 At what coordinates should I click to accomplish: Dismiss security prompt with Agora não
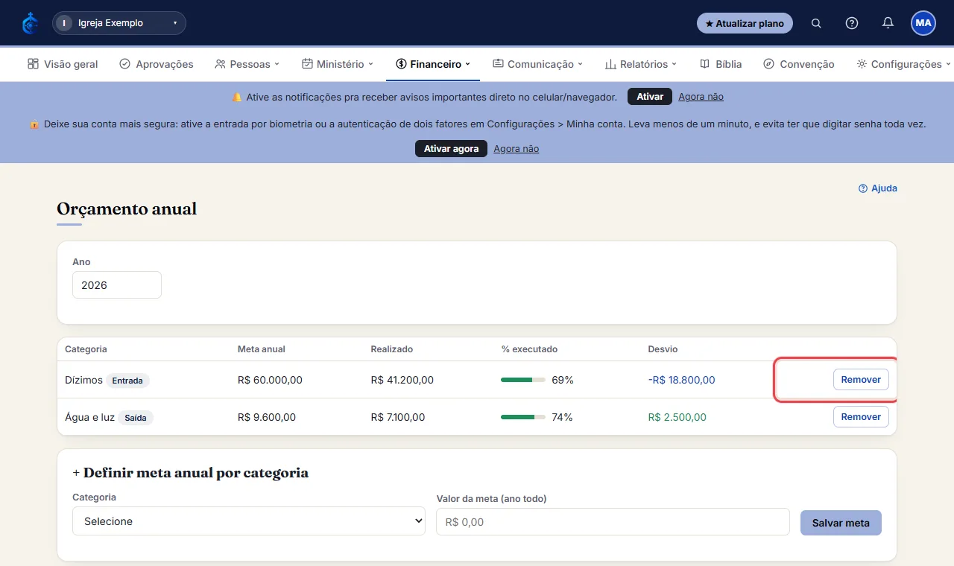tap(516, 149)
